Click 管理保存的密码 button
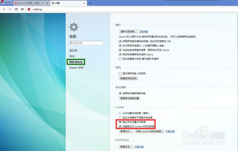The width and height of the screenshot is (238, 151). 129,78
